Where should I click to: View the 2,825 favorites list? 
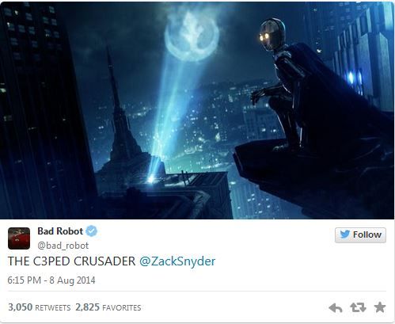[108, 307]
